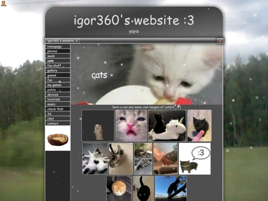
Task: Open the black cat looking up thumbnail
Action: (143, 189)
